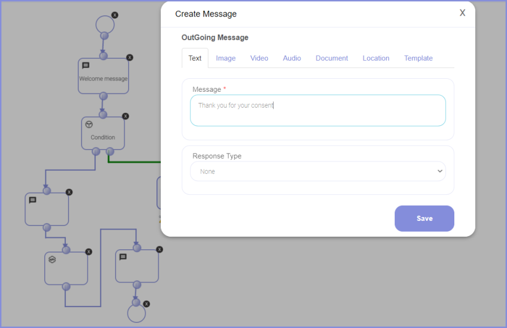The height and width of the screenshot is (328, 507).
Task: Click the input connector of the end circle
Action: [136, 302]
